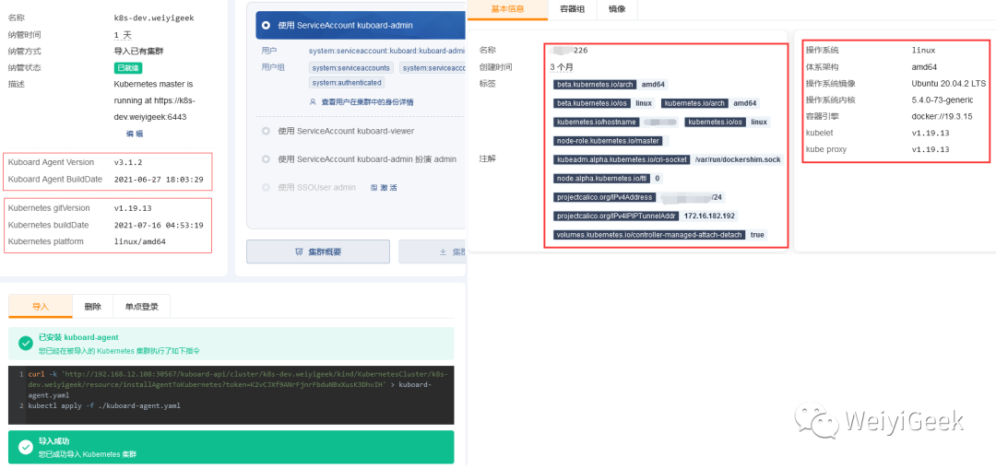Click the container engine value docker://19.3.15

click(942, 117)
